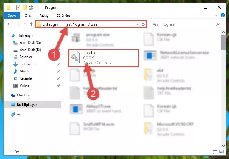Click the İndirmeler download arrow icon
Viewport: 229px width, 159px height.
15,64
